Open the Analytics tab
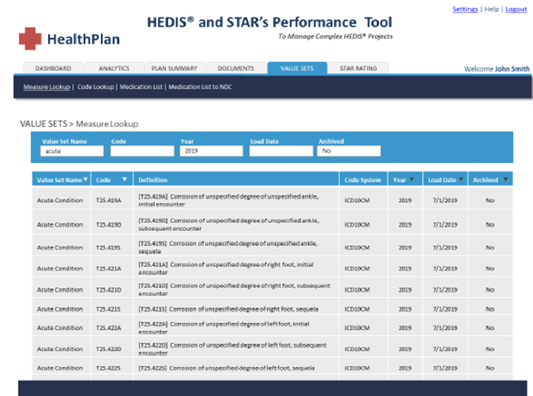The width and height of the screenshot is (533, 396). tap(114, 69)
